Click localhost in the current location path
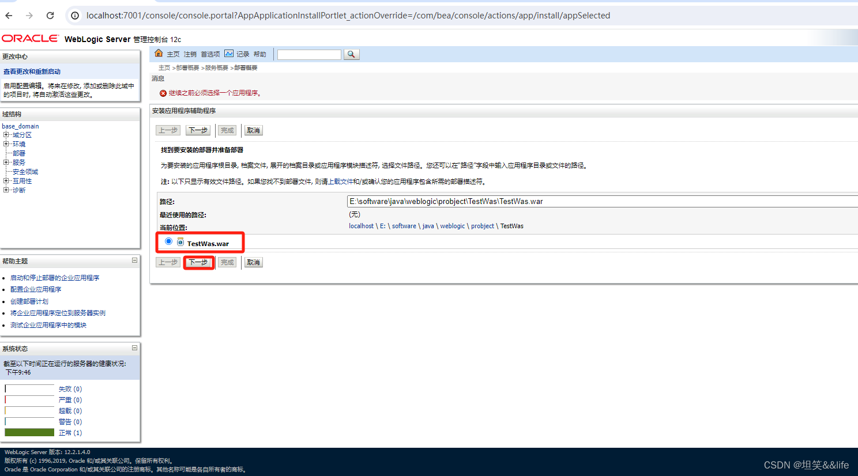The height and width of the screenshot is (476, 858). [x=361, y=226]
